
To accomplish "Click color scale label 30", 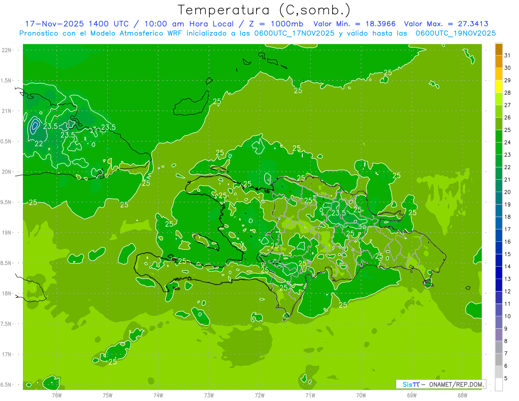I will 508,68.
